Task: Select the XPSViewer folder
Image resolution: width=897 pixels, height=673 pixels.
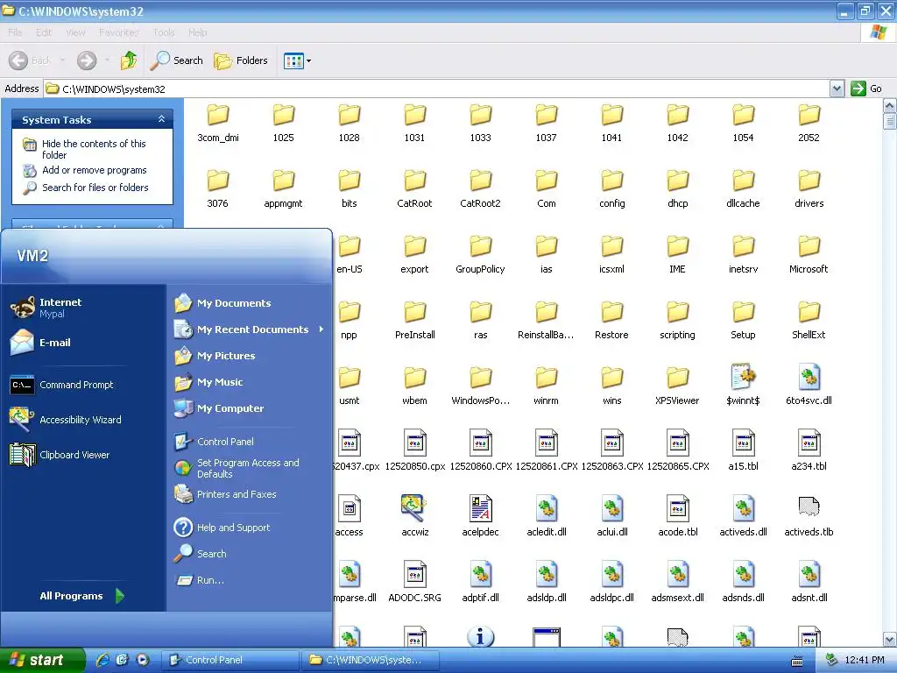Action: (x=677, y=386)
